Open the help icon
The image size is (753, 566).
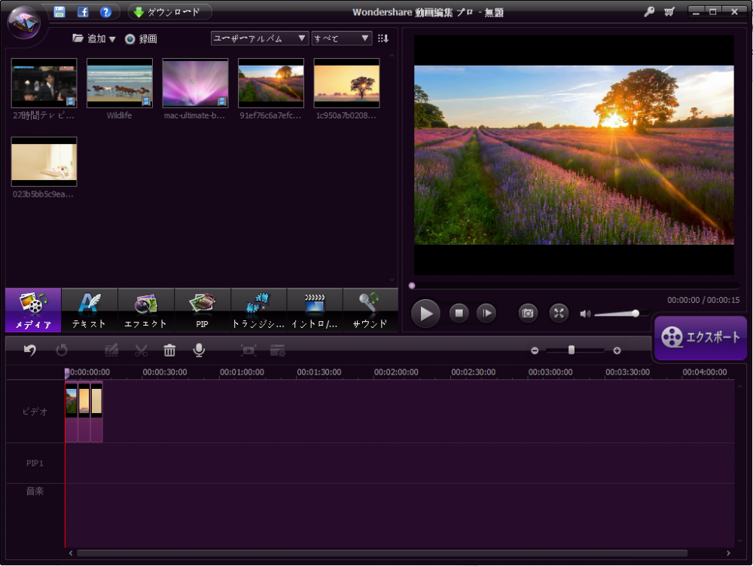[x=105, y=11]
